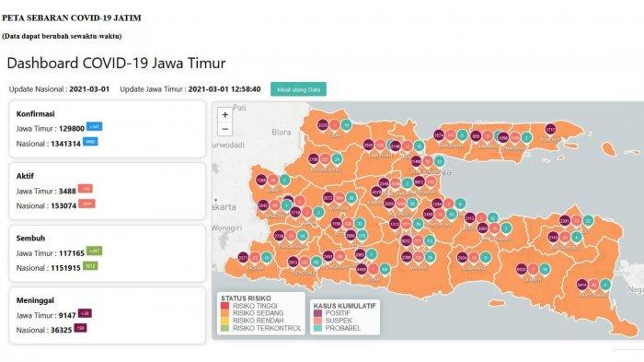Click the red Risiko Tinggi legend swatch
The height and width of the screenshot is (362, 644).
click(x=224, y=306)
